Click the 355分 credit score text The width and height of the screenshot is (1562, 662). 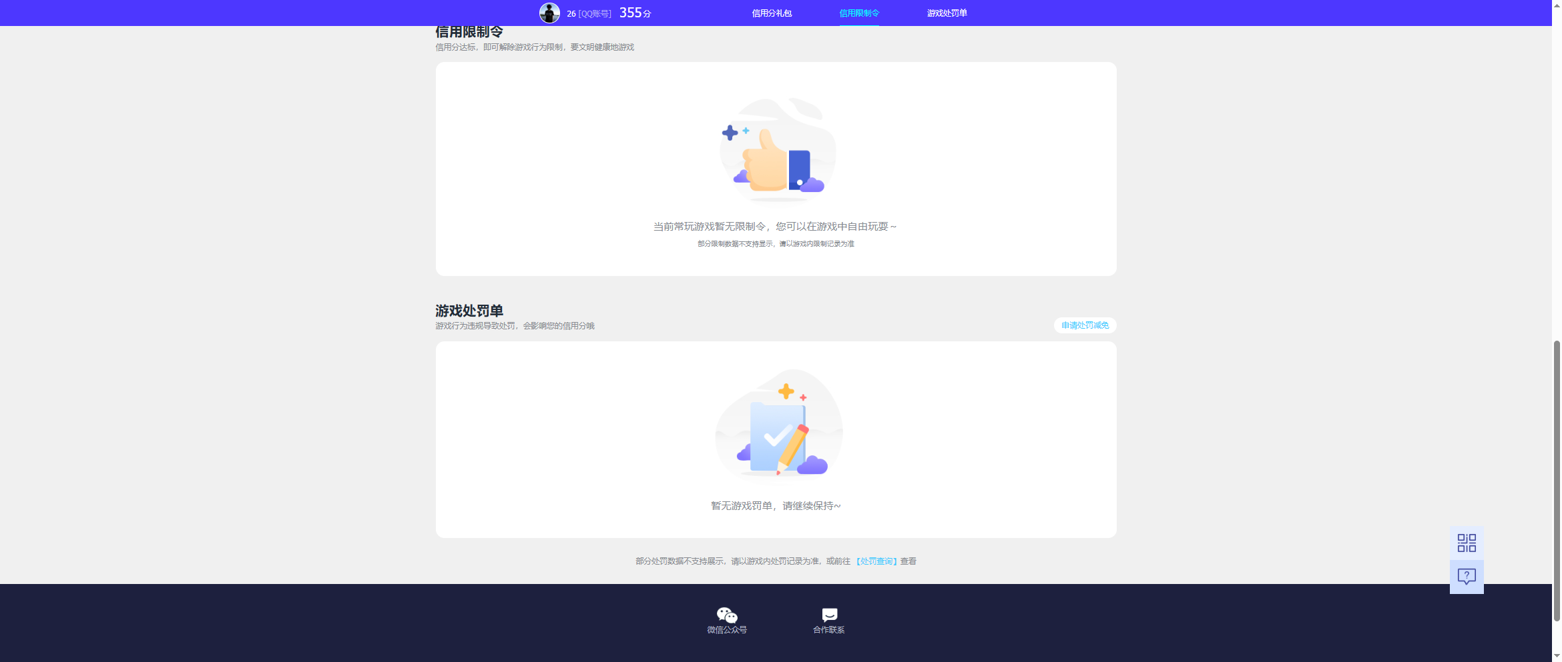click(x=635, y=13)
